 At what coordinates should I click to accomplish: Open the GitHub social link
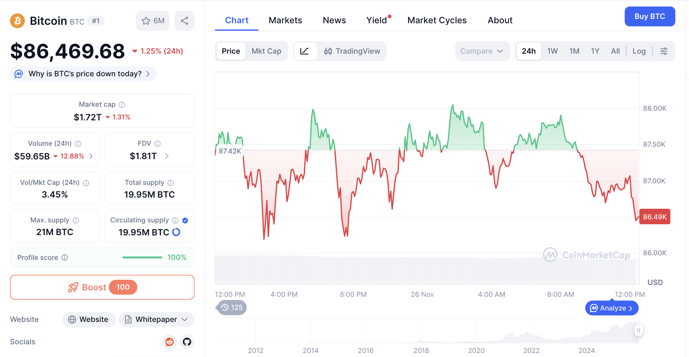(x=187, y=342)
